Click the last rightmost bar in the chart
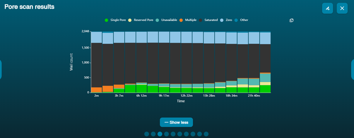The height and width of the screenshot is (138, 354). pyautogui.click(x=265, y=62)
